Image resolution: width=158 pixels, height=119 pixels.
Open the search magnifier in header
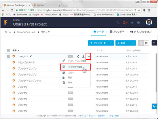coord(118,23)
